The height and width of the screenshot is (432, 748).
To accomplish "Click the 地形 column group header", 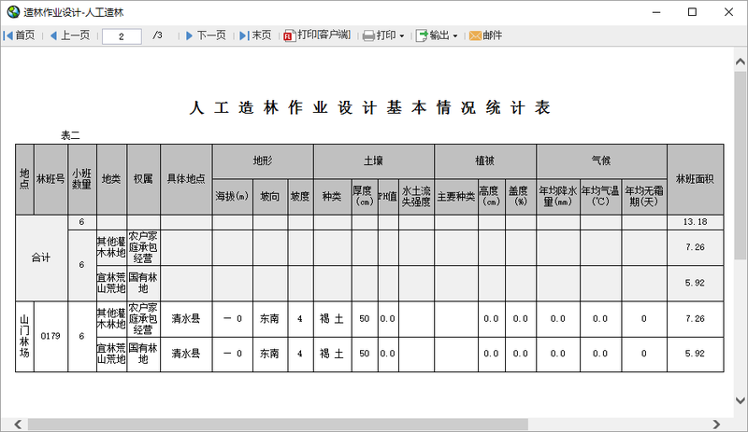I will (263, 161).
